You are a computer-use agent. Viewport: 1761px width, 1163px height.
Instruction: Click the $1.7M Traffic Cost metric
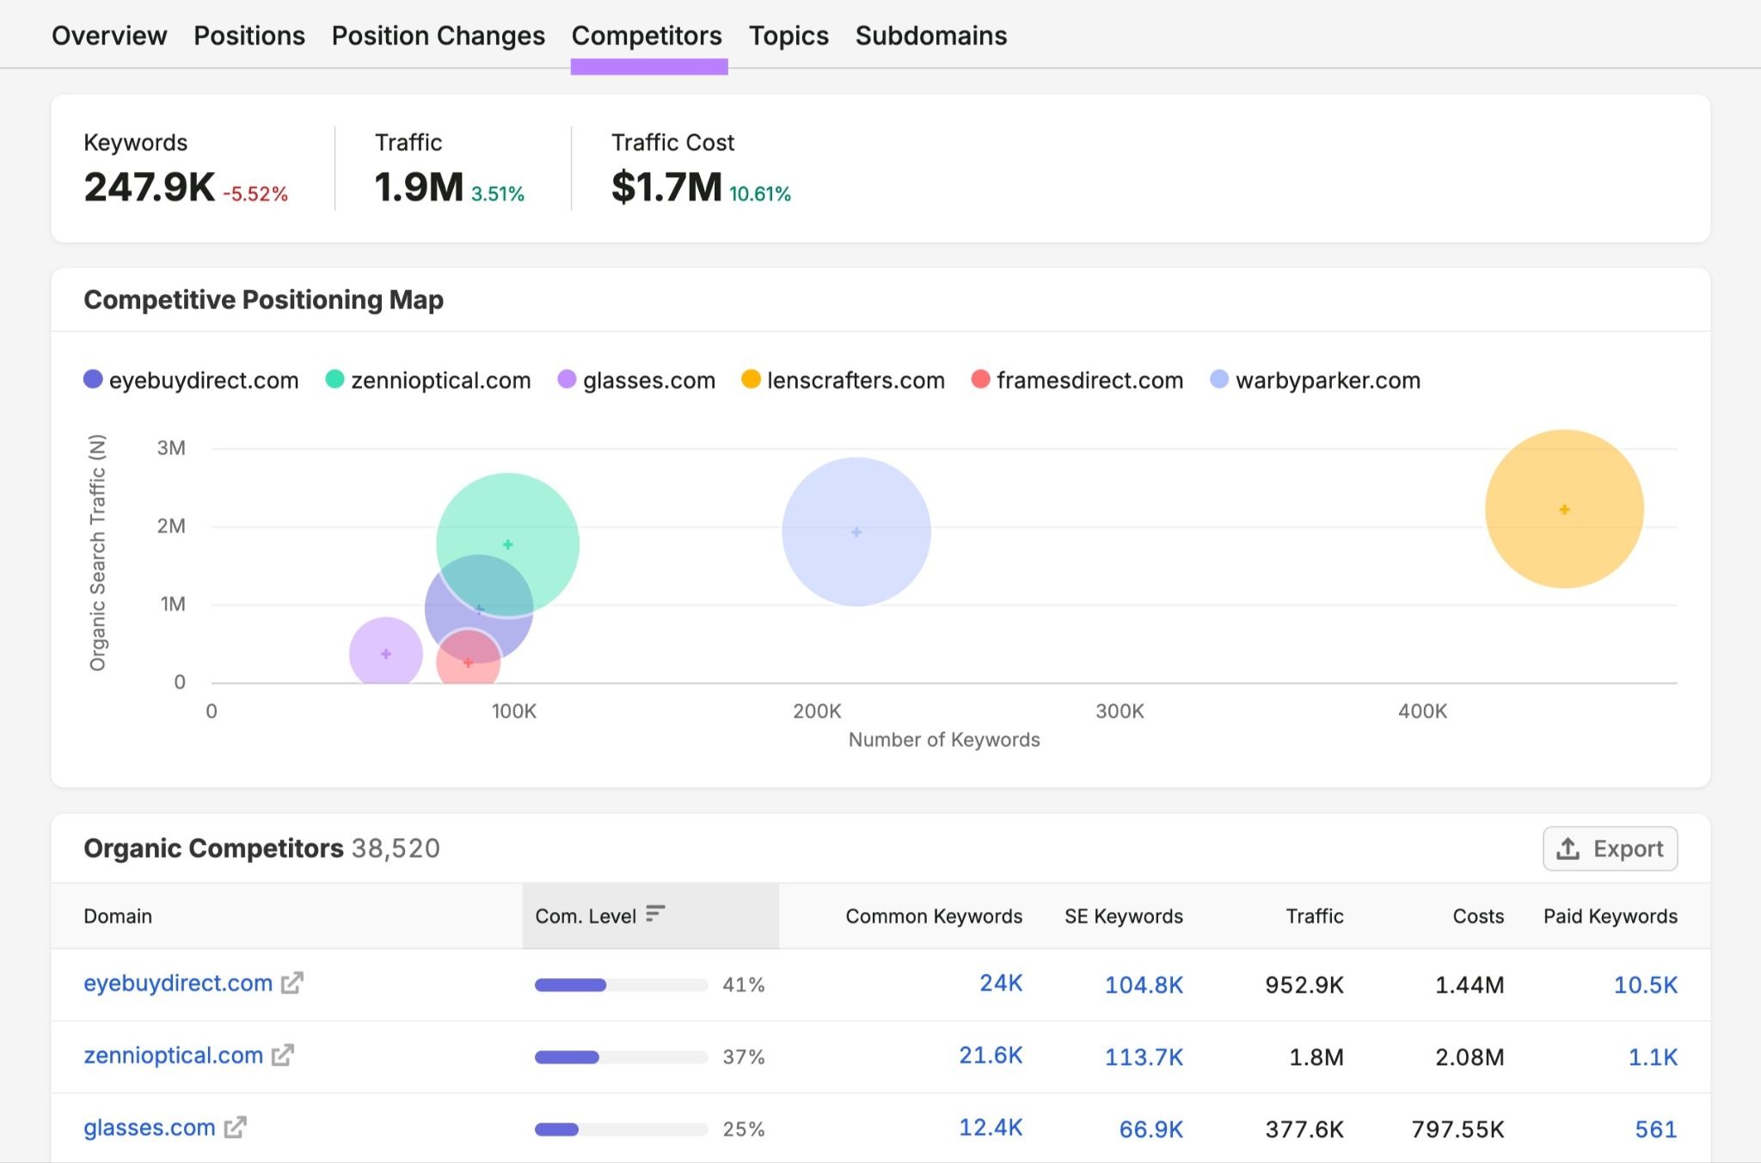coord(666,187)
